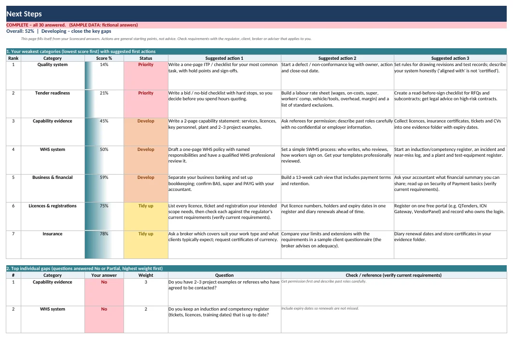Select the '59%' score cell
The image size is (513, 339).
(x=104, y=188)
